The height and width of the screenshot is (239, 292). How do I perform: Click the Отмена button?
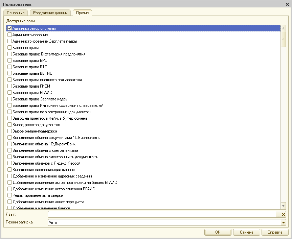click(246, 232)
